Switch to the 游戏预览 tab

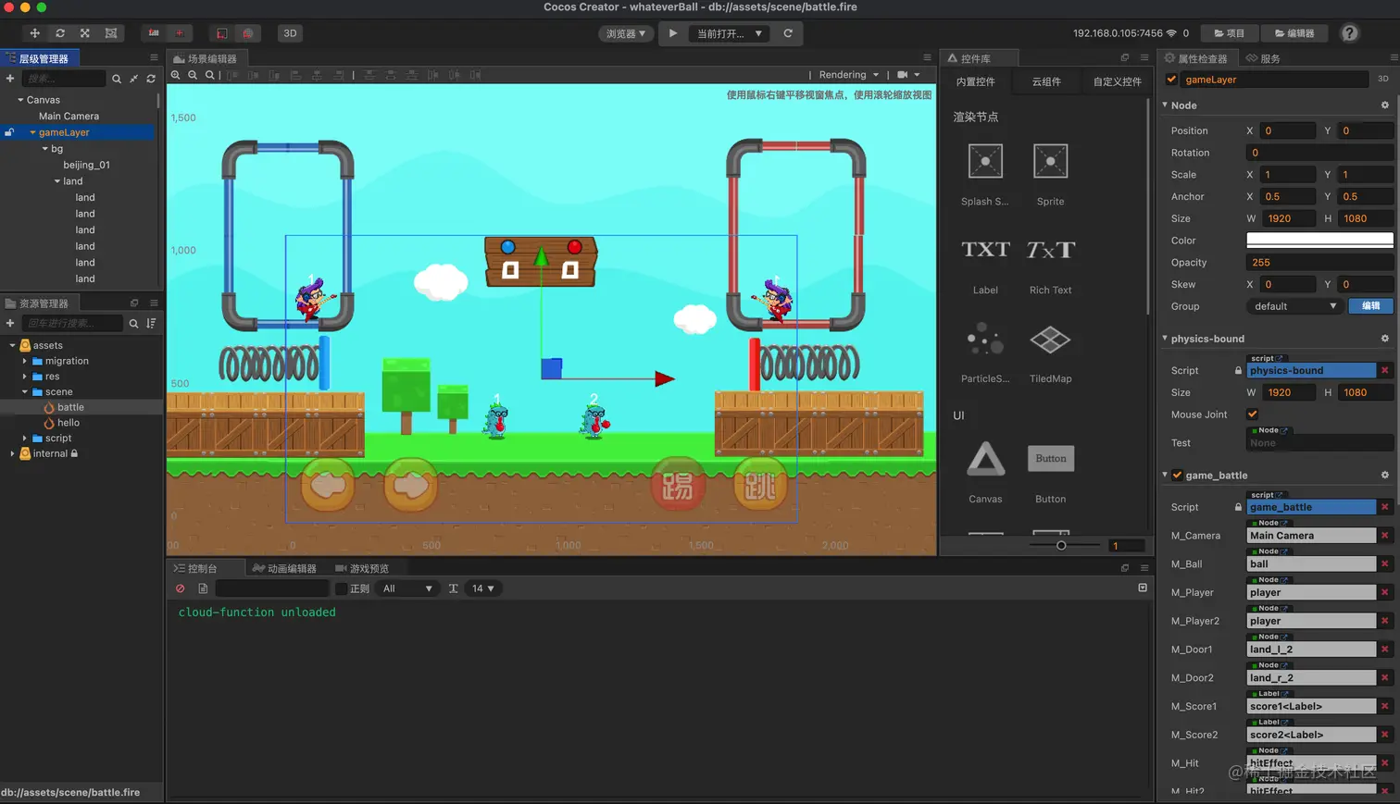[362, 568]
